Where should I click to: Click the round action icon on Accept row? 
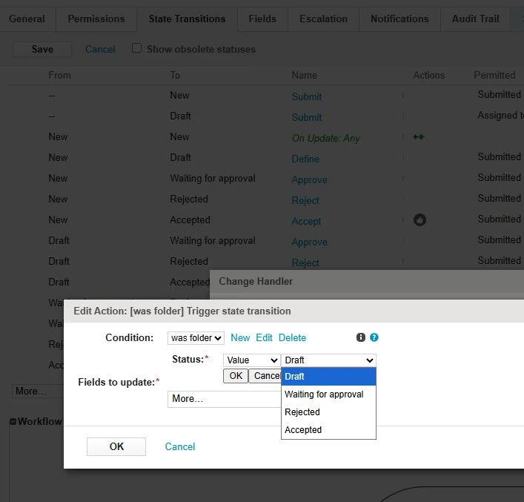(419, 219)
